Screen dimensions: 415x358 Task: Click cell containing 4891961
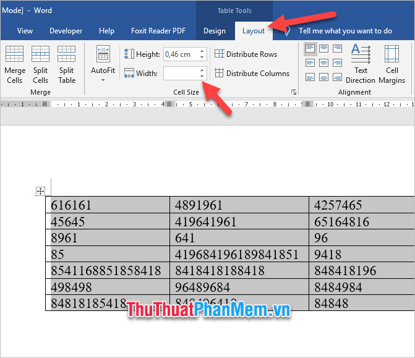[239, 205]
